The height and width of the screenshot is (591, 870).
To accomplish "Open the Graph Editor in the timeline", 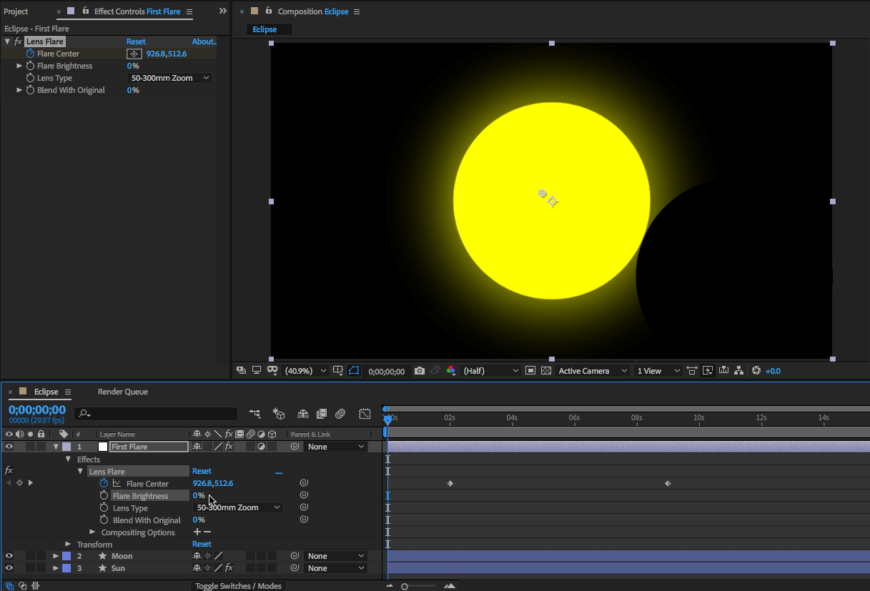I will coord(365,414).
